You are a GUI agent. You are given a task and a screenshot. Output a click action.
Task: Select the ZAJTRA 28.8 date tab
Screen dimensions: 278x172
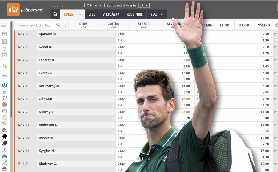click(x=114, y=25)
